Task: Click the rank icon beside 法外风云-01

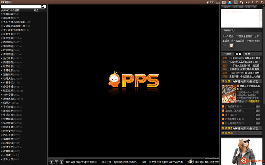Action: [223, 115]
